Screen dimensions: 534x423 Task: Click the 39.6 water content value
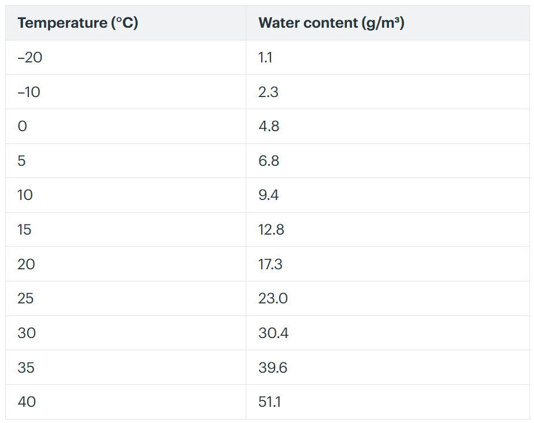pyautogui.click(x=273, y=368)
